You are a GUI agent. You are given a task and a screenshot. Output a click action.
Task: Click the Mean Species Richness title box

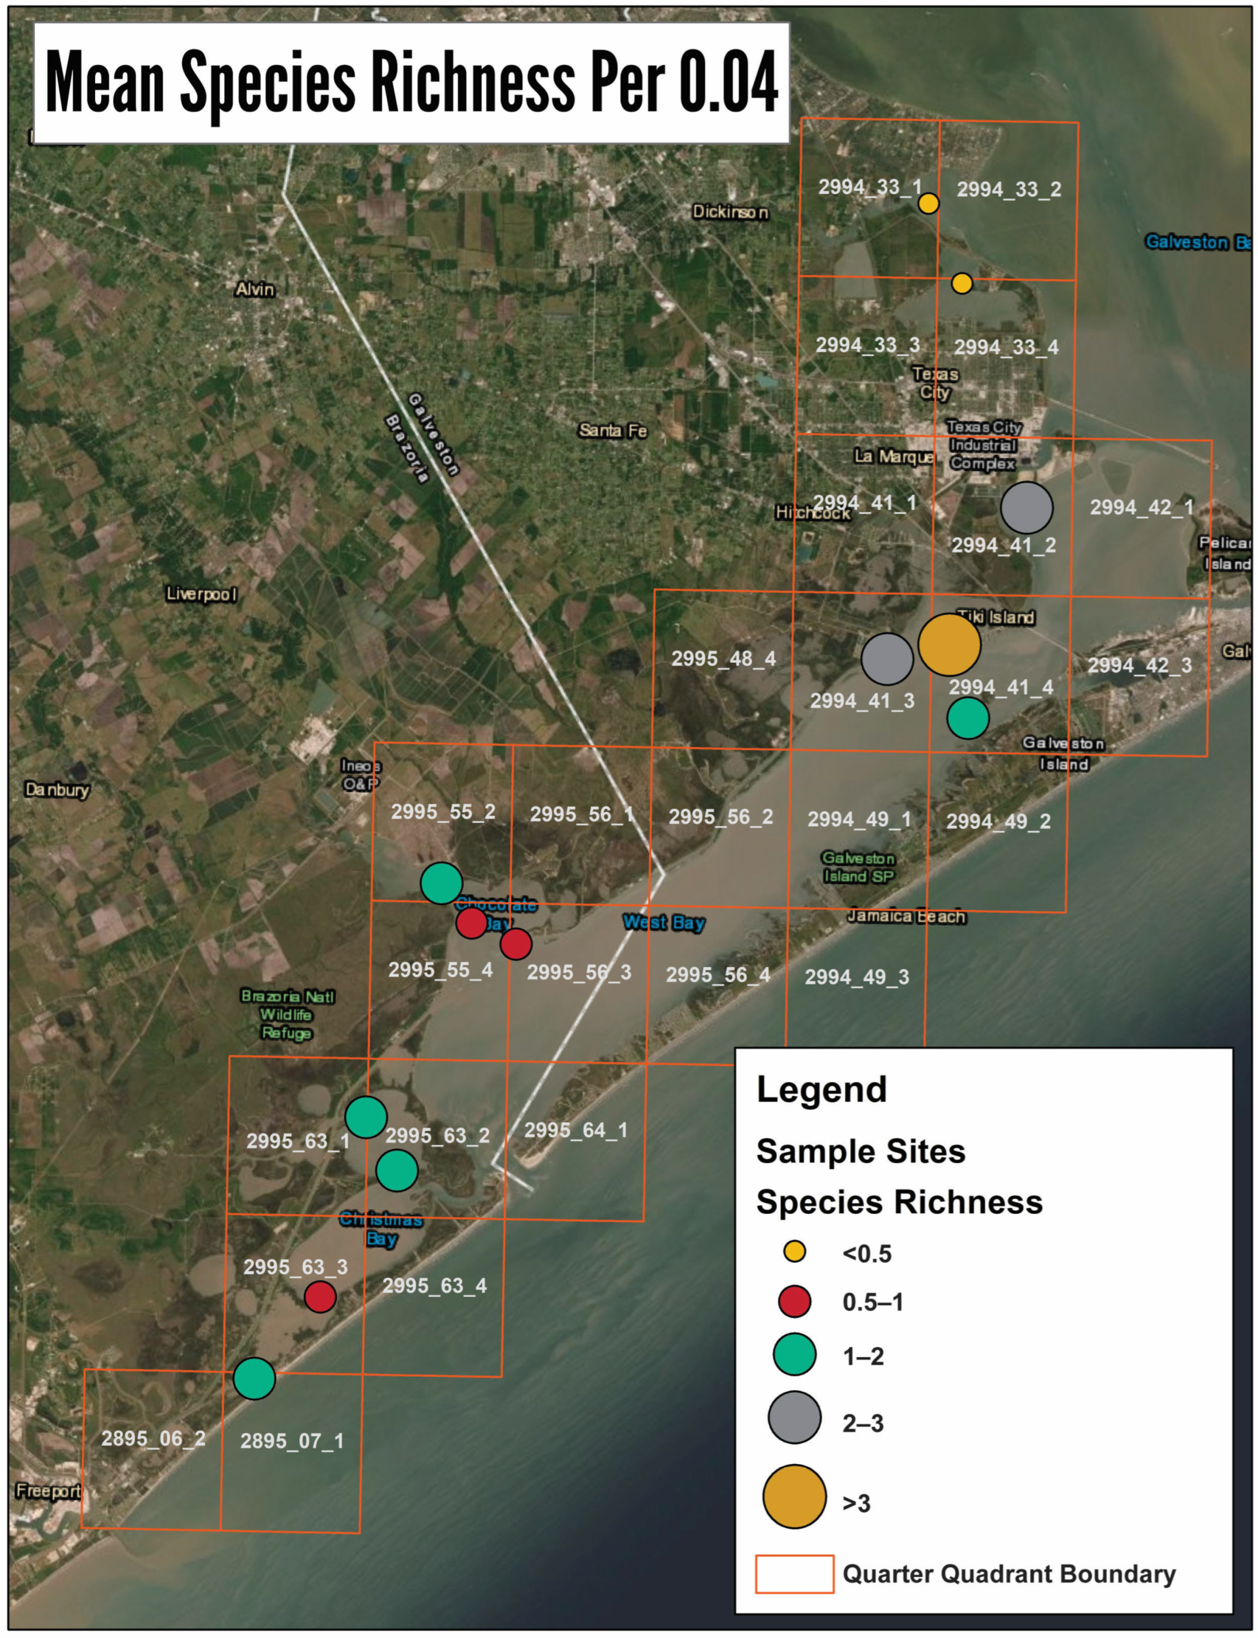click(411, 82)
